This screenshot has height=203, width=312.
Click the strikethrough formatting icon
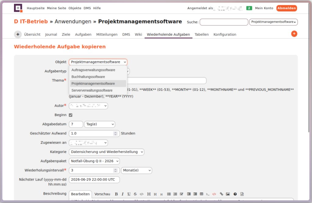[135, 194]
